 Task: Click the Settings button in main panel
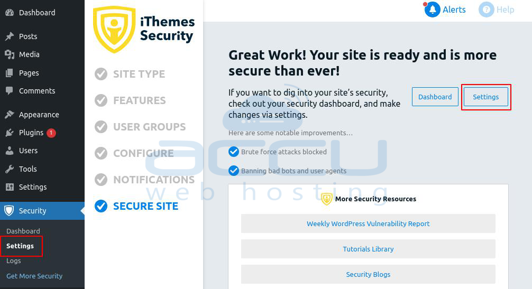[486, 97]
